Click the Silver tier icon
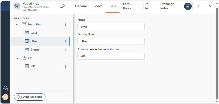The image size is (219, 104). coord(27,41)
